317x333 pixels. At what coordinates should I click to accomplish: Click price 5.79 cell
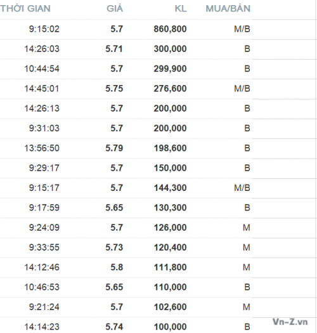point(114,148)
